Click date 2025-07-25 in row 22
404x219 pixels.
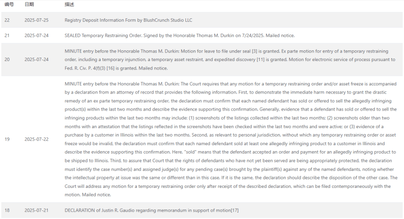point(36,20)
